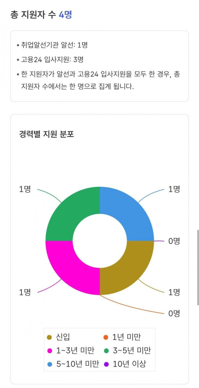Click the green 3~5년 미만 legend dot

[x=106, y=351]
